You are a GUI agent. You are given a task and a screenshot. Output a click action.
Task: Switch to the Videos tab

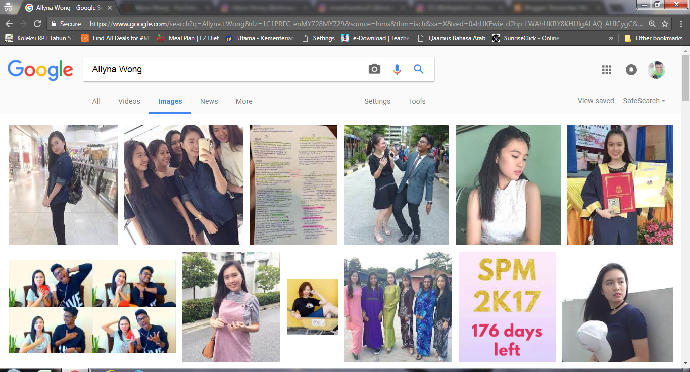click(129, 101)
